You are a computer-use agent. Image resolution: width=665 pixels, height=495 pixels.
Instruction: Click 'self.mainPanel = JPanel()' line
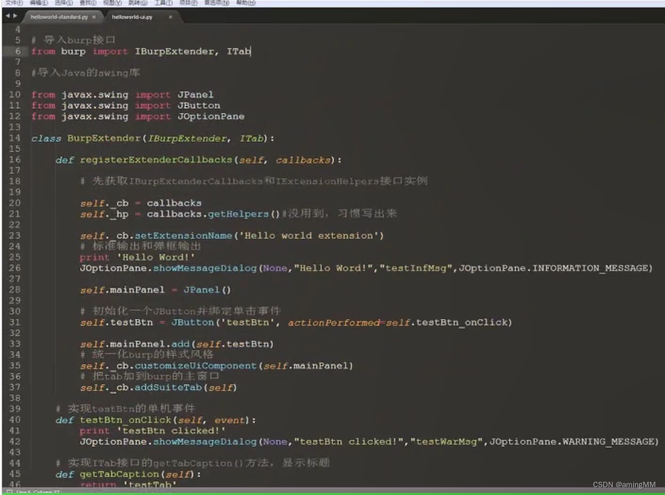tap(155, 290)
